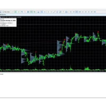The image size is (106, 106).
Task: Toggle chart shift
Action: [x=34, y=12]
